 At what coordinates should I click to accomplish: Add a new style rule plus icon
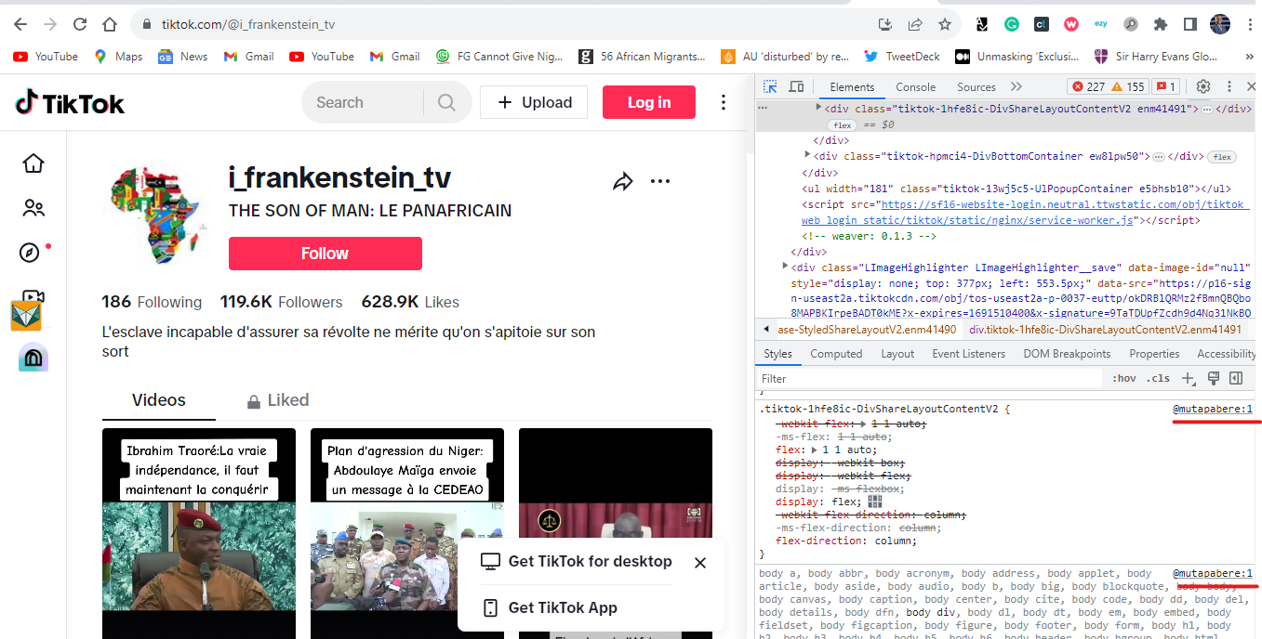(1188, 378)
